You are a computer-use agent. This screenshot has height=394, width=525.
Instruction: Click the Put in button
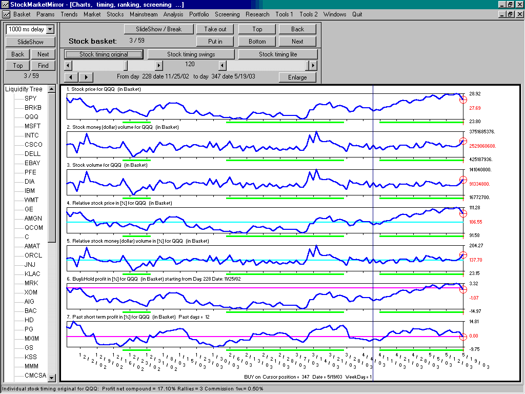click(x=215, y=42)
